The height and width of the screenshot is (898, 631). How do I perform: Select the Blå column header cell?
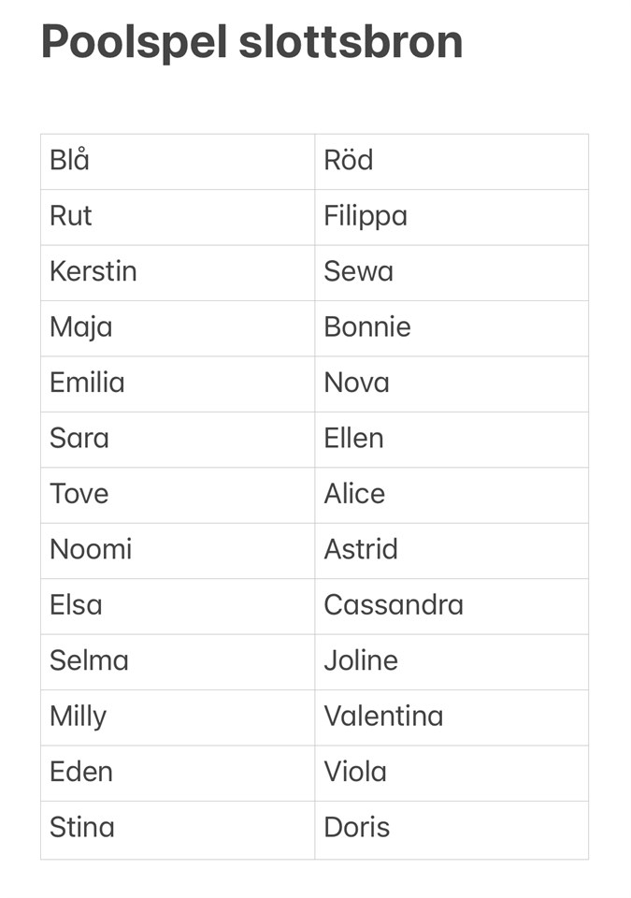coord(70,161)
